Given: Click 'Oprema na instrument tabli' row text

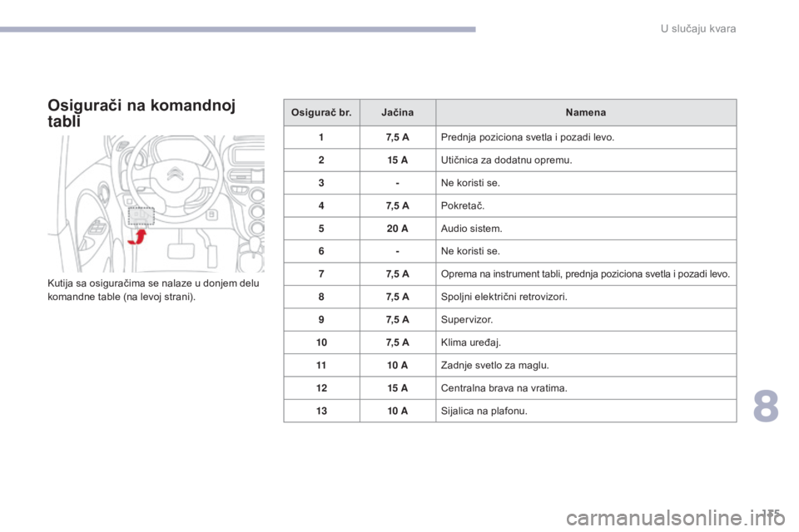Looking at the screenshot, I should 585,273.
